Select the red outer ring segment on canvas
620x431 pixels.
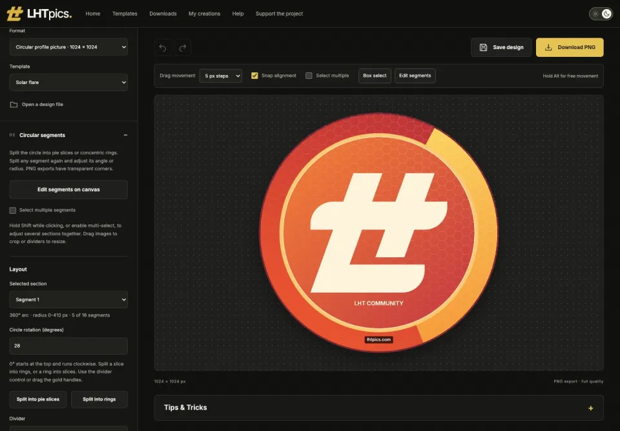click(270, 233)
